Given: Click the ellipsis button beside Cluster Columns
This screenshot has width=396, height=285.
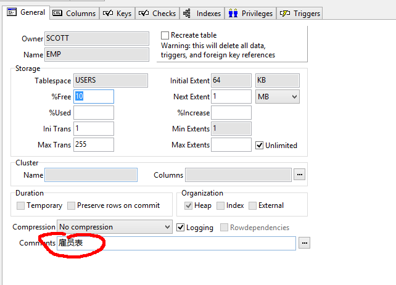Looking at the screenshot, I should [x=300, y=175].
